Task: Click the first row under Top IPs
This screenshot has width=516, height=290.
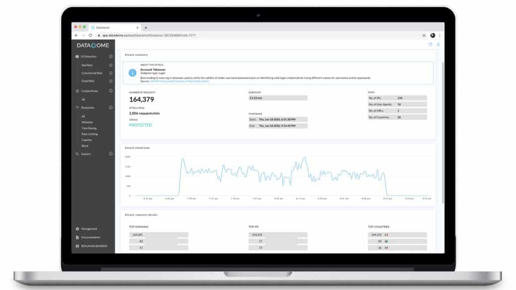Action: tap(278, 235)
